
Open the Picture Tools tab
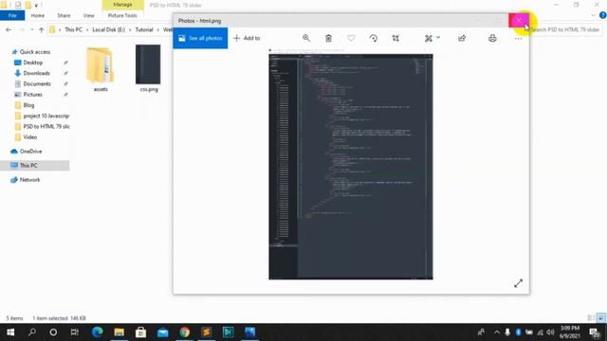tap(122, 15)
